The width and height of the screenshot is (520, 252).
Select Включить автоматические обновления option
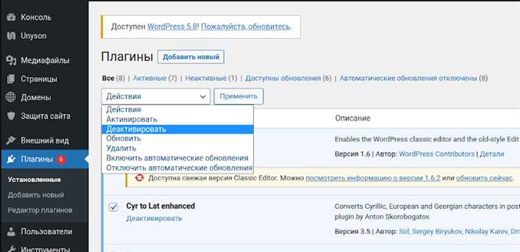(x=177, y=158)
